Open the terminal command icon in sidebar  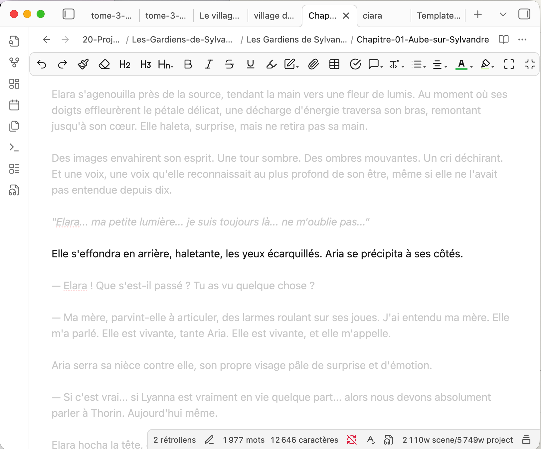14,147
